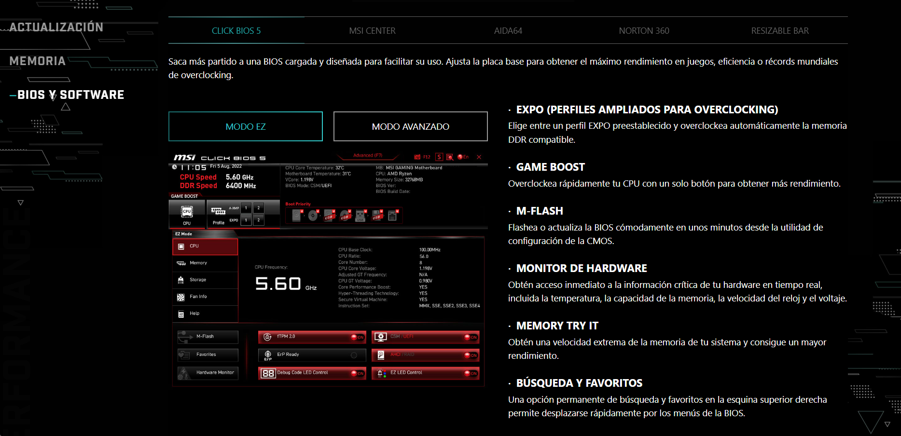
Task: Click the AHCI/RAID drive icon
Action: tap(380, 355)
